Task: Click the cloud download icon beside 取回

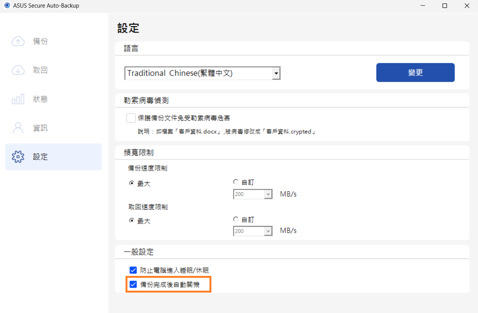Action: (x=18, y=70)
